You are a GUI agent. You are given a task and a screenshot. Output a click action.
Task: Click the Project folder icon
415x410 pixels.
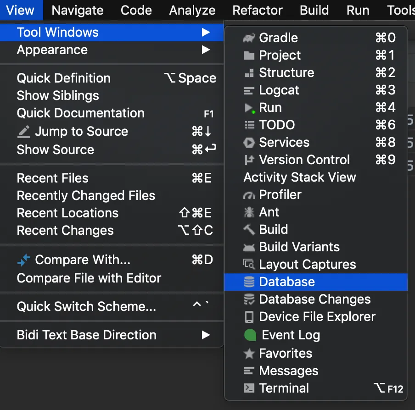[249, 55]
